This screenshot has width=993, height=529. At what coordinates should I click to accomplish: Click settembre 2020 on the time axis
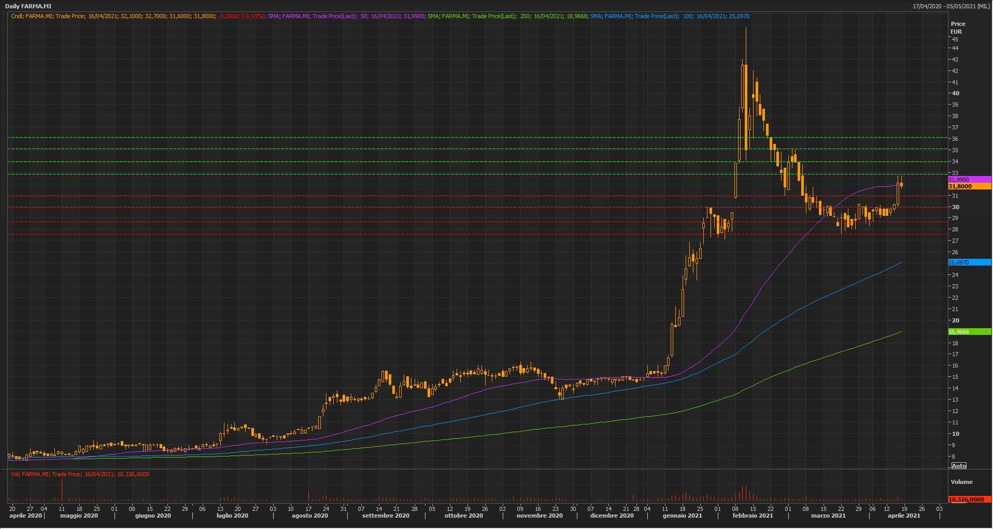click(x=386, y=516)
